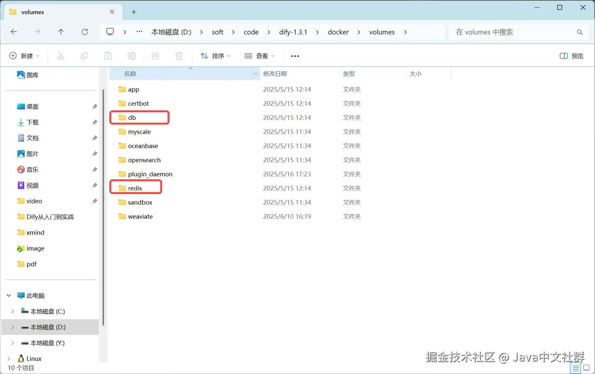
Task: Refresh the current folder view
Action: pos(85,32)
